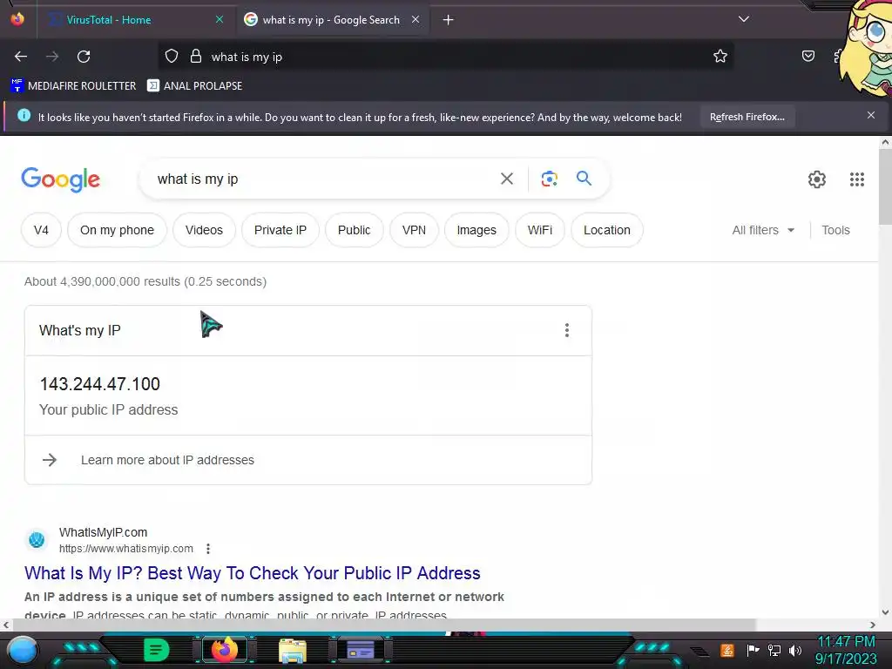Image resolution: width=892 pixels, height=669 pixels.
Task: Select the Location filter chip
Action: click(x=607, y=230)
